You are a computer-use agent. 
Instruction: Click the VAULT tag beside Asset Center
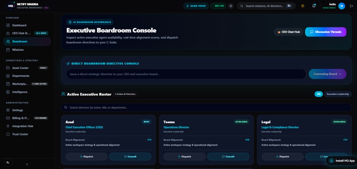43,68
